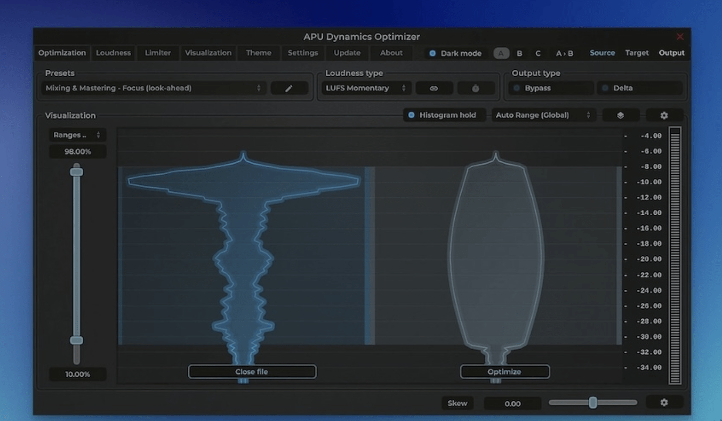Viewport: 722px width, 421px height.
Task: Select preset slot B
Action: (x=519, y=53)
